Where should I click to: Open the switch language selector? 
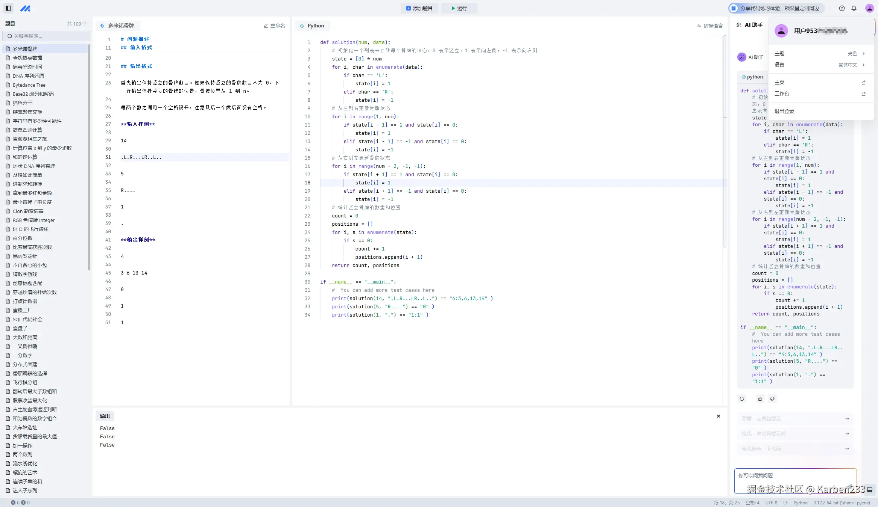tap(710, 26)
